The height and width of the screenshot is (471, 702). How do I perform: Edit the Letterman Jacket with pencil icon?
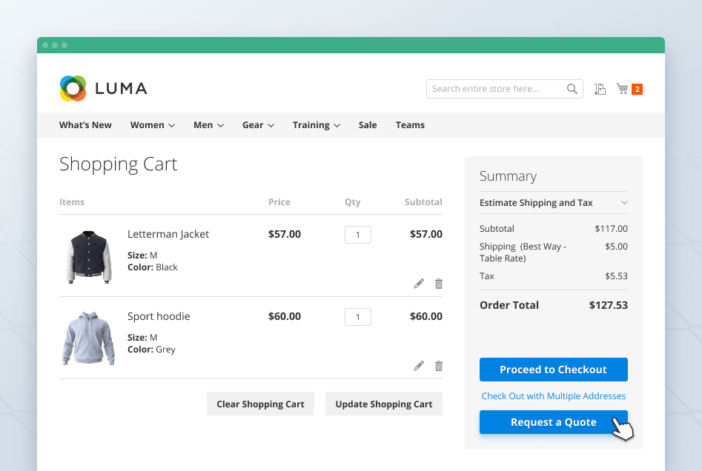(x=419, y=284)
